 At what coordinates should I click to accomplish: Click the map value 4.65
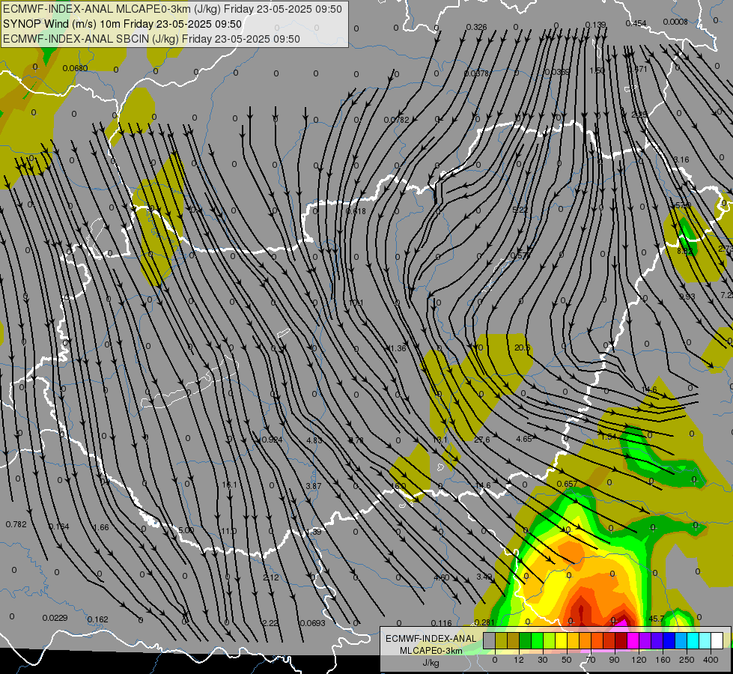click(x=523, y=439)
